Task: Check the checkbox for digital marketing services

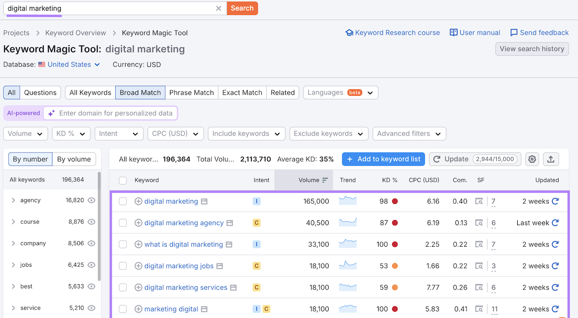Action: pyautogui.click(x=123, y=287)
